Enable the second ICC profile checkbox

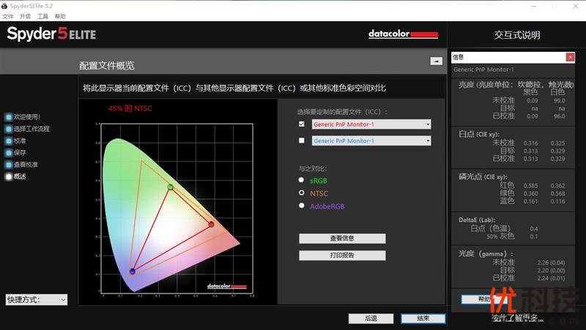point(302,140)
